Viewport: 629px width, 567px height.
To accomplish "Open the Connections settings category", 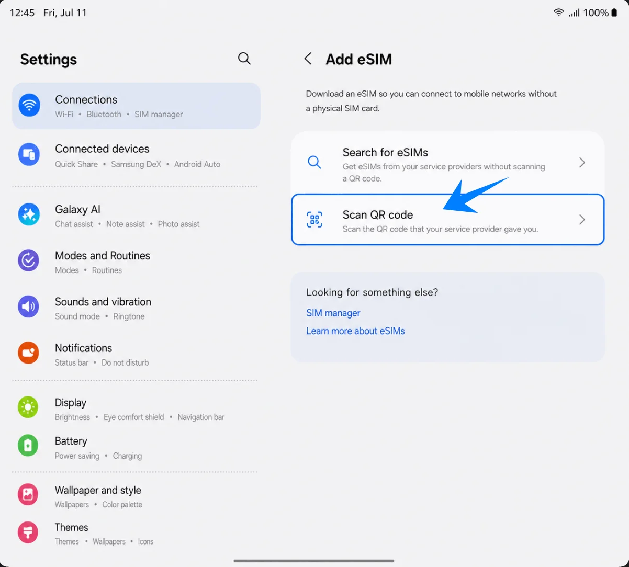I will click(136, 106).
